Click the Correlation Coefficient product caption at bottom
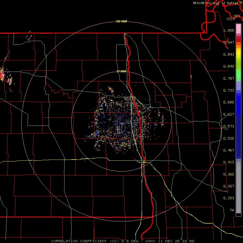Screen dimensions: 243x243 coord(123,241)
